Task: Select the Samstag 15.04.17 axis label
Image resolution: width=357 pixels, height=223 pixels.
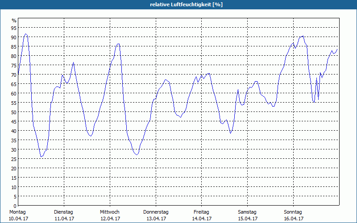Action: 248,215
